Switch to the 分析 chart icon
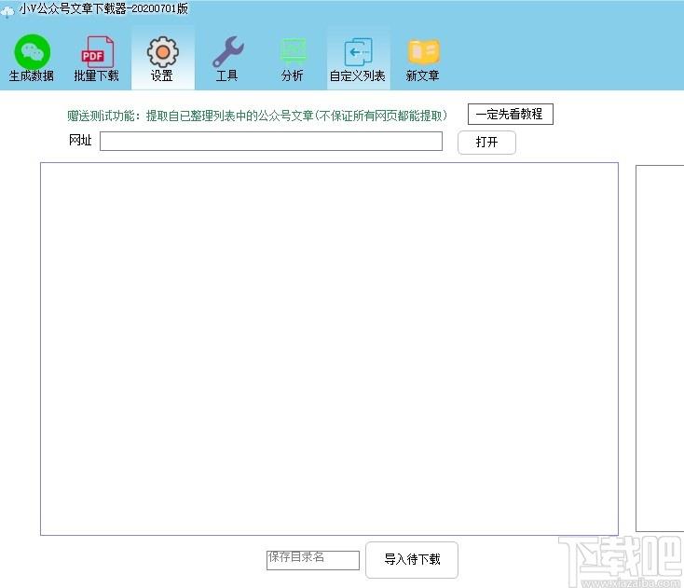The image size is (684, 588). [293, 52]
